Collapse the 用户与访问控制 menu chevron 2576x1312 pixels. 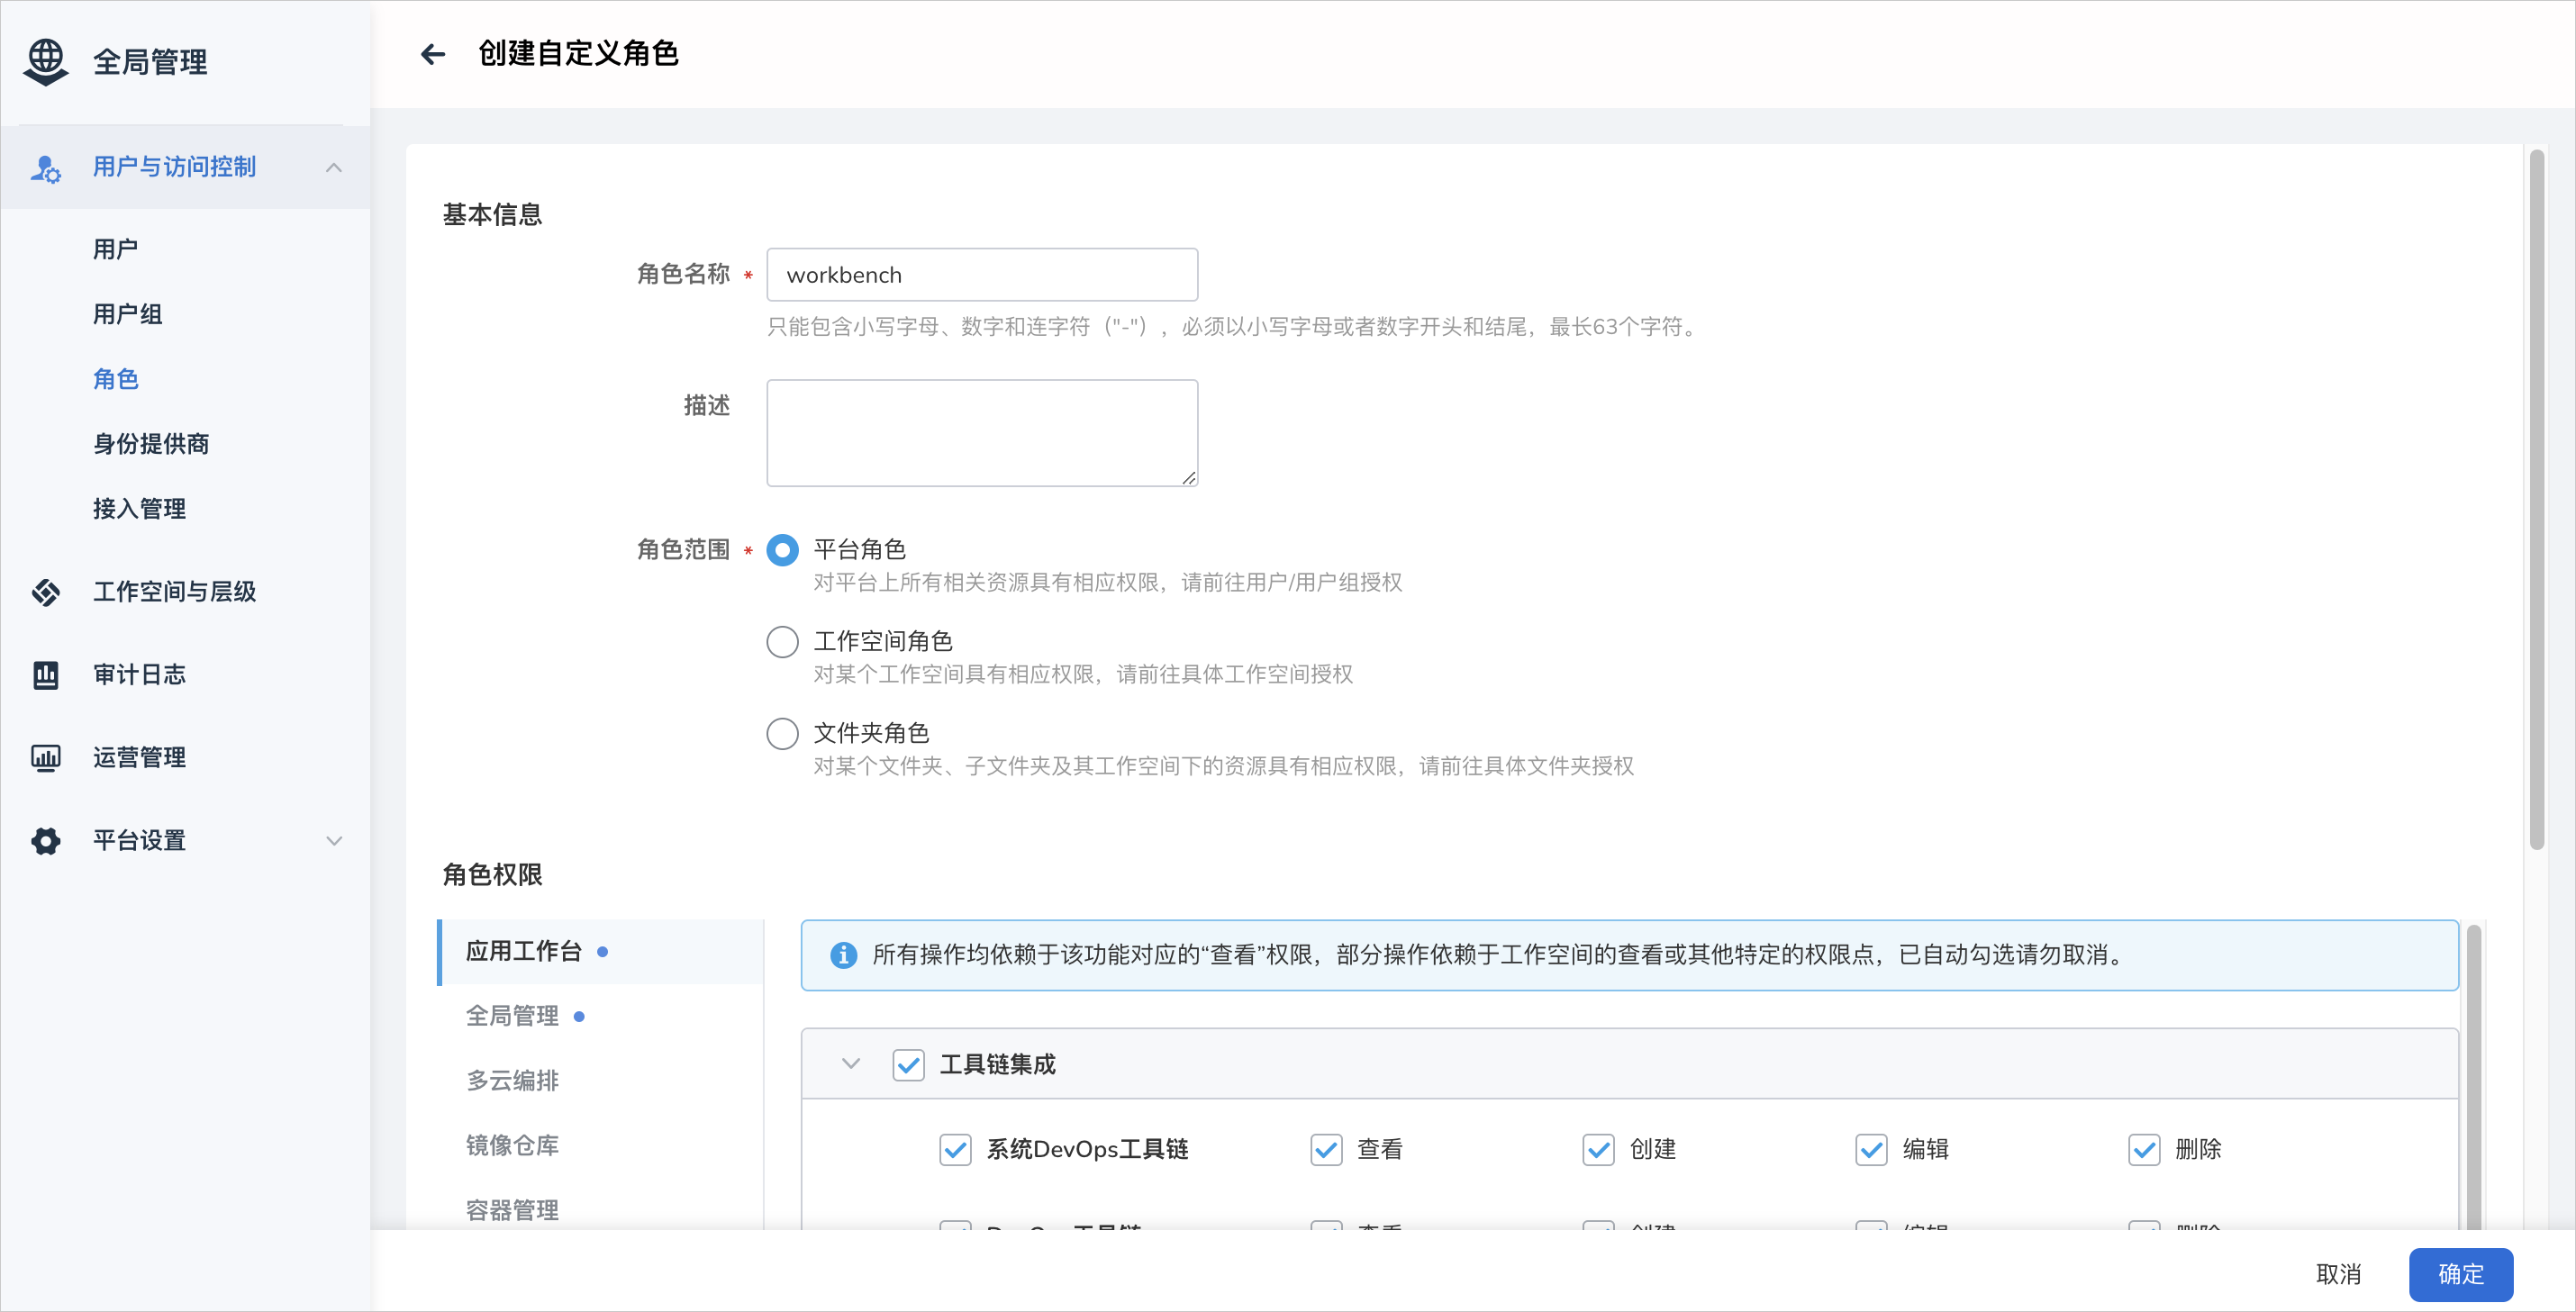pyautogui.click(x=334, y=167)
